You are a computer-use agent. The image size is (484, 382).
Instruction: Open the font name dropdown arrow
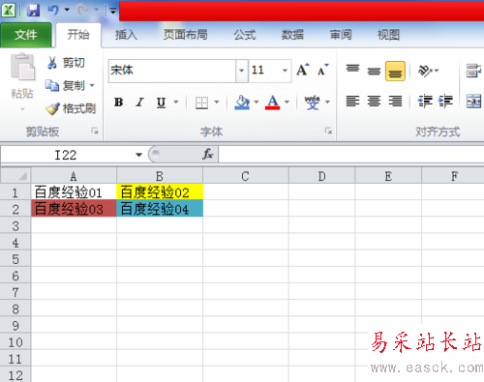tap(241, 71)
